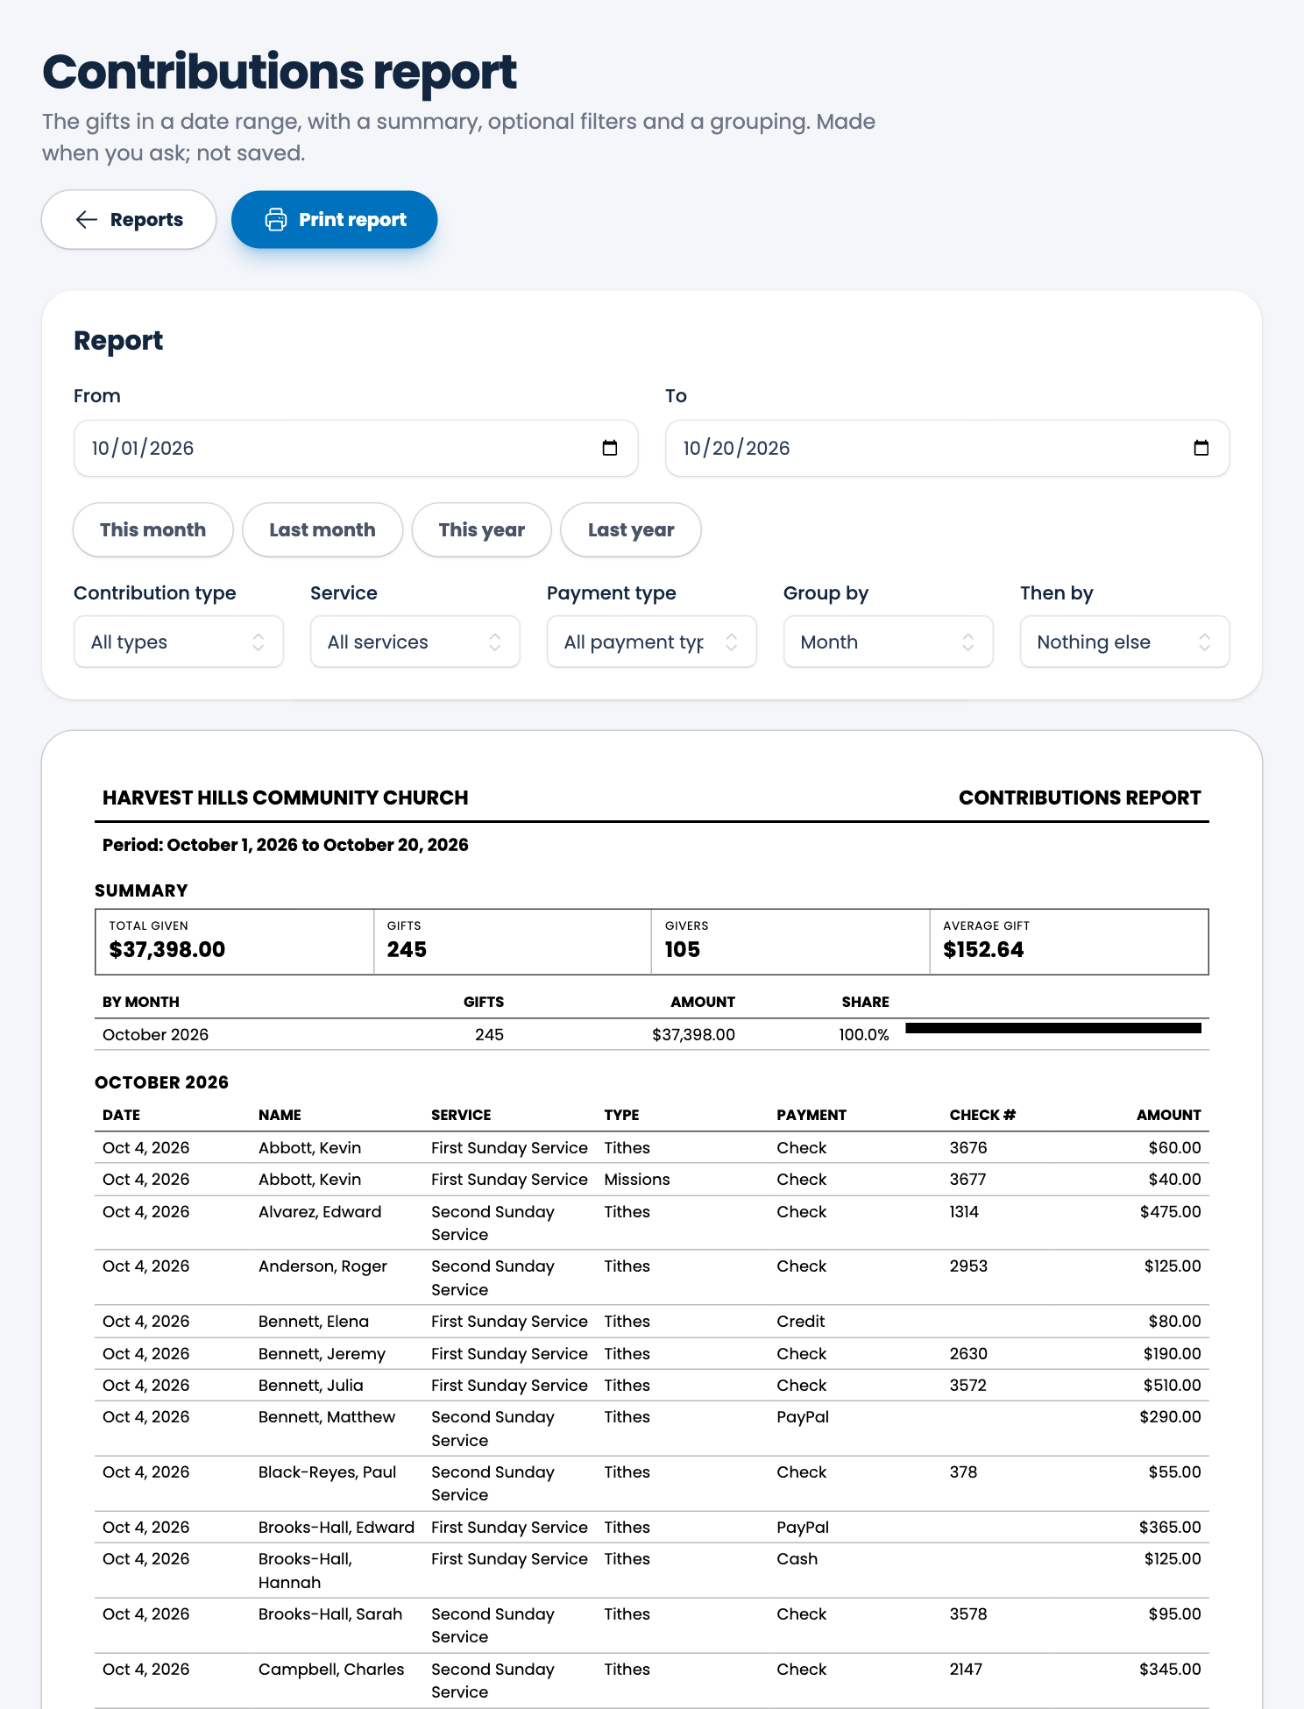Image resolution: width=1304 pixels, height=1709 pixels.
Task: Click Credit payment for Bennett, Elena
Action: pyautogui.click(x=801, y=1321)
